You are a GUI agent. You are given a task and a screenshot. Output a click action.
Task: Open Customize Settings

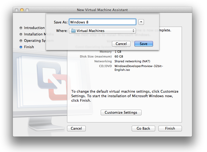coord(121,113)
